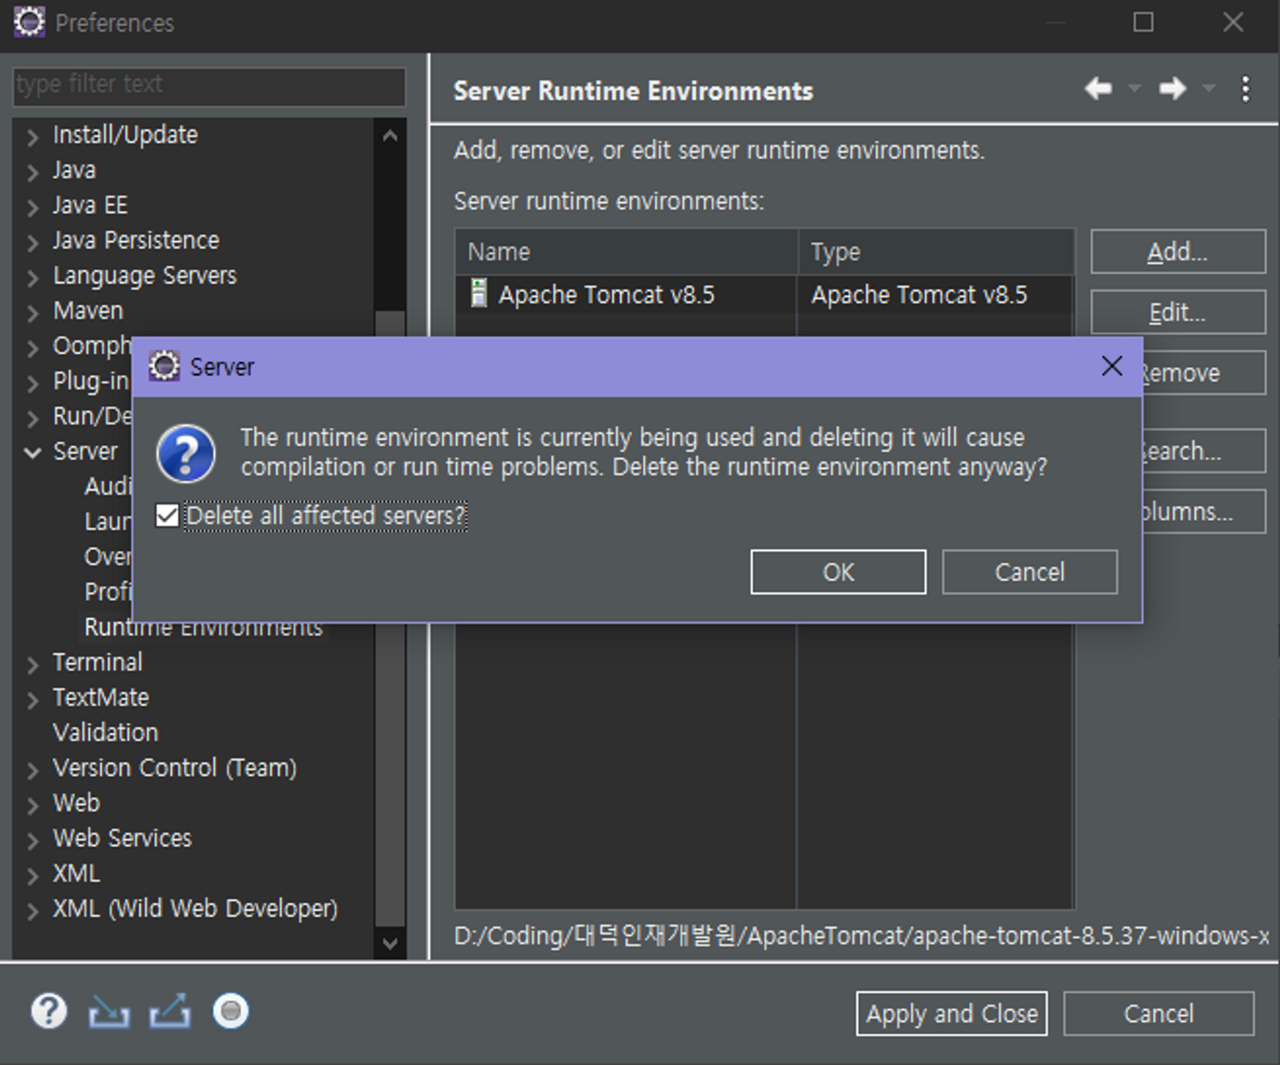Click the Tomcat server icon in the Name column
Viewport: 1280px width, 1065px height.
coord(479,293)
